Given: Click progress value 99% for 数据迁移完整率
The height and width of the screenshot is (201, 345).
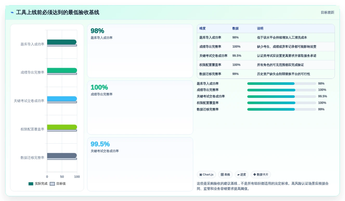Looking at the screenshot, I should tap(321, 109).
